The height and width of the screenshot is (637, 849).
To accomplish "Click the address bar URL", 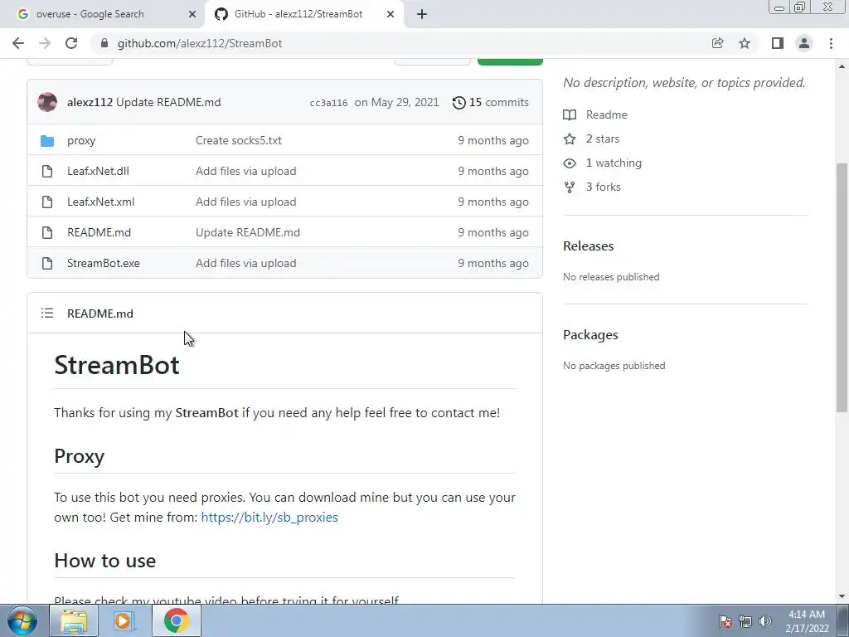I will point(200,43).
